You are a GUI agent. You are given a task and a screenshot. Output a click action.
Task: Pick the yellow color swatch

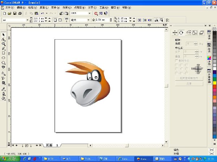tap(214, 83)
